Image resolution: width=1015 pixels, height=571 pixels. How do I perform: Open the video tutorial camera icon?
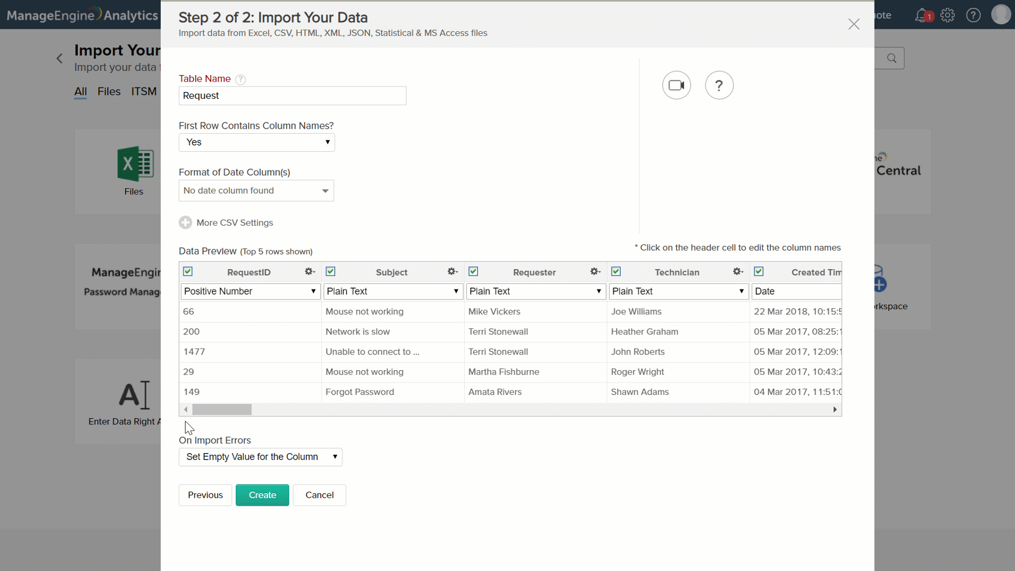[676, 85]
